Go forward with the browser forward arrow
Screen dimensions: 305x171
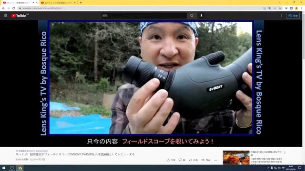(9, 8)
